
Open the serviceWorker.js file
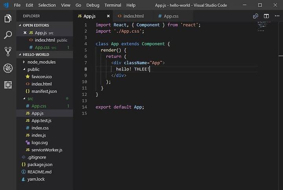tap(45, 150)
